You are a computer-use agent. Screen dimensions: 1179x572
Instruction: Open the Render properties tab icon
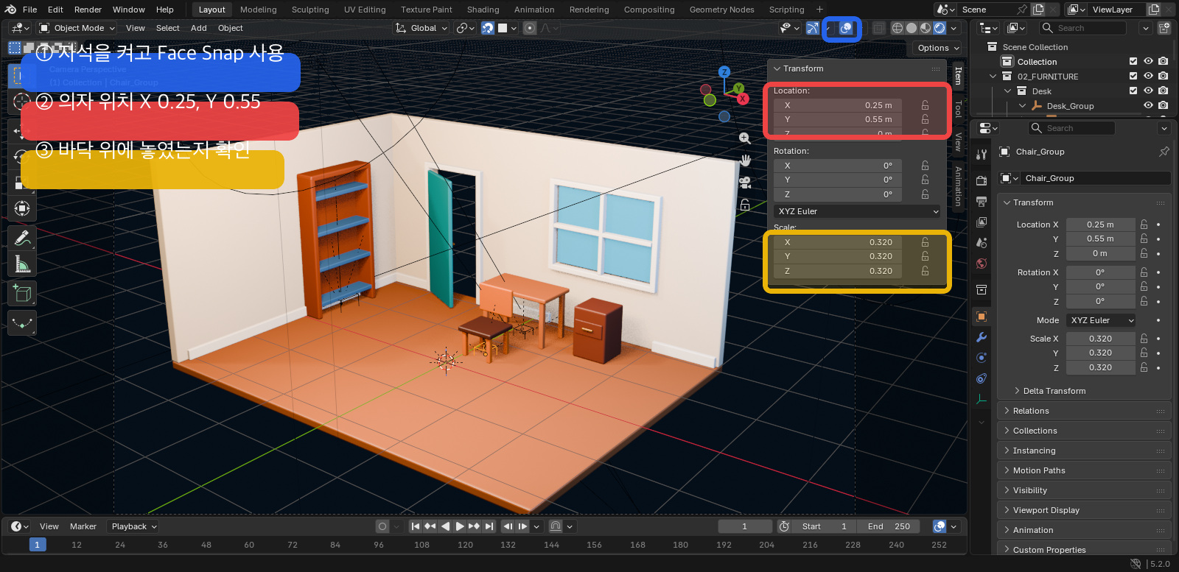point(982,181)
